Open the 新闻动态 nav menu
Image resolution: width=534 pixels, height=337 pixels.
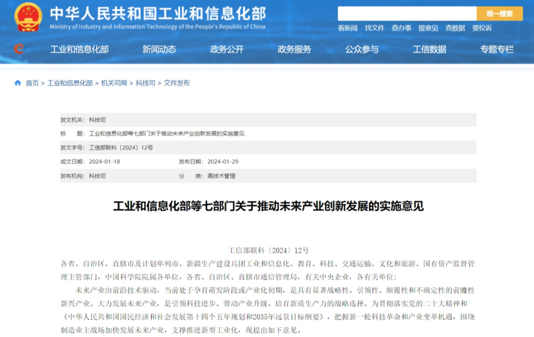(159, 50)
